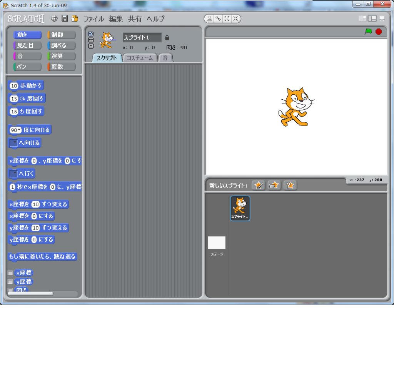The width and height of the screenshot is (394, 388).
Task: Select the 変数 block category
Action: [x=62, y=66]
